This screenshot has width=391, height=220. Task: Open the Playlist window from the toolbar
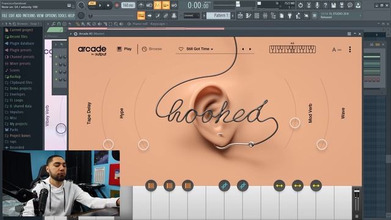click(x=240, y=16)
